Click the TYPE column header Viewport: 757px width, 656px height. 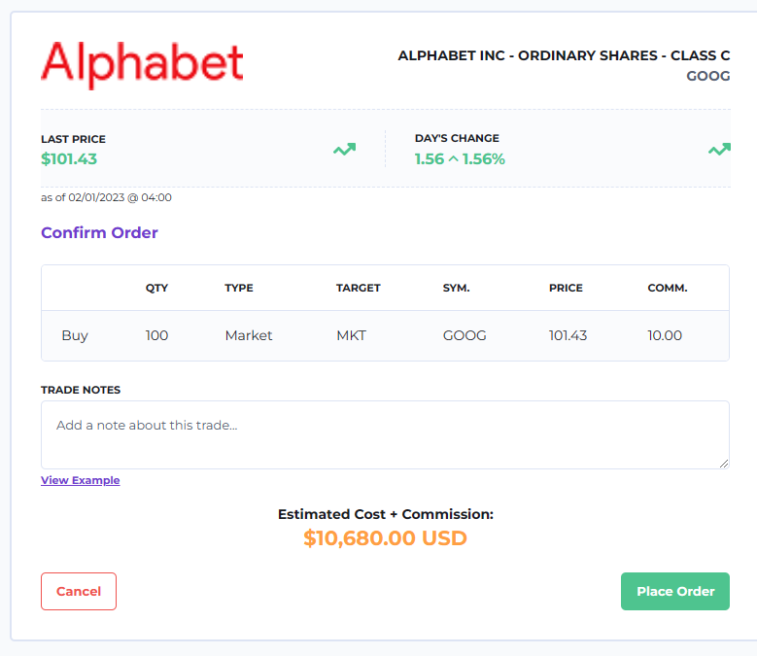[x=239, y=288]
